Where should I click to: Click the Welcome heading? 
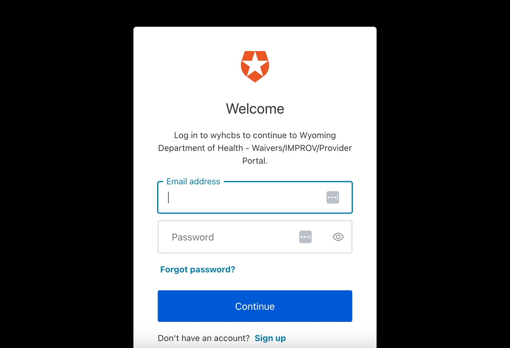pos(255,109)
